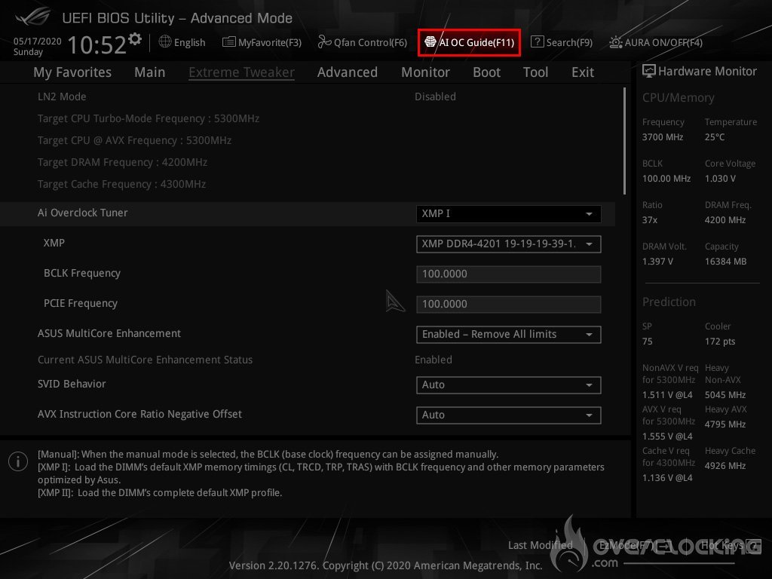The image size is (772, 579).
Task: Click the AURA light bulb icon
Action: [x=615, y=42]
